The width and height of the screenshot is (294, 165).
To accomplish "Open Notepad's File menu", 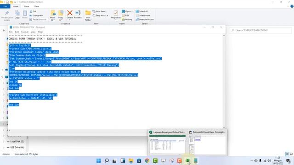I will pyautogui.click(x=11, y=32).
